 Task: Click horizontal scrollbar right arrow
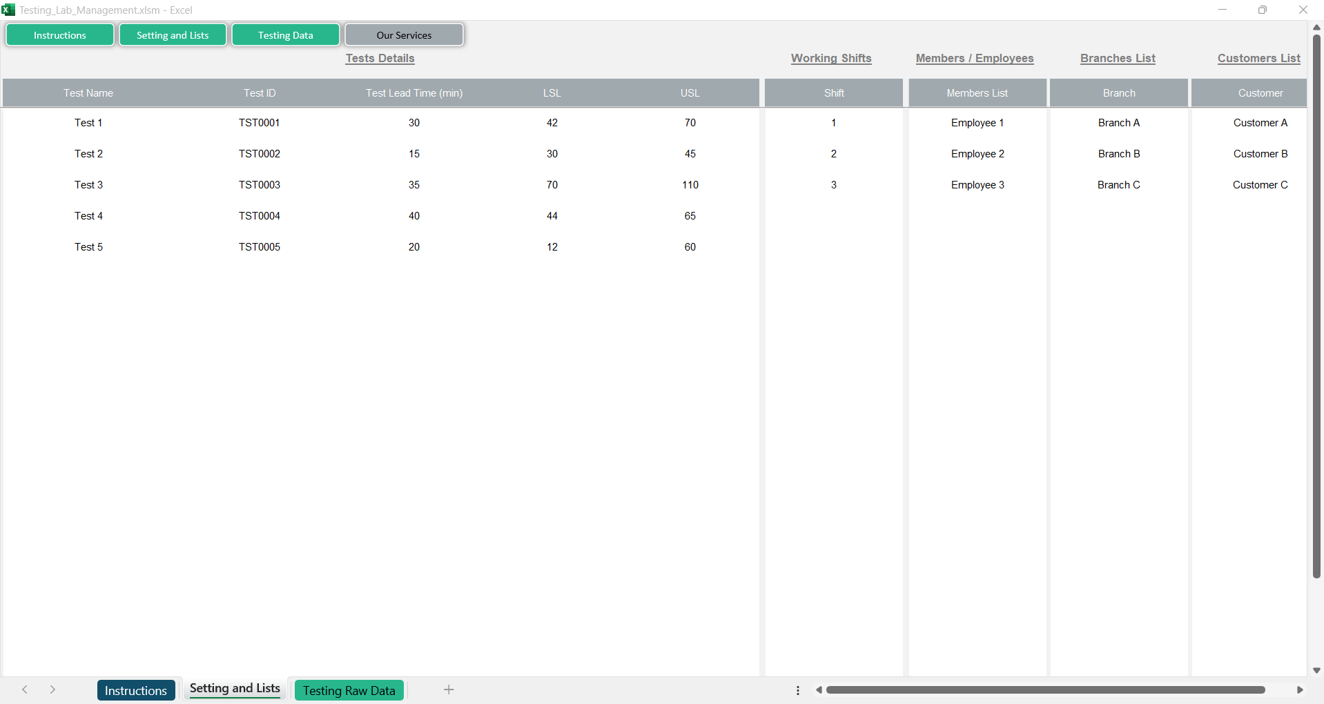coord(1299,690)
